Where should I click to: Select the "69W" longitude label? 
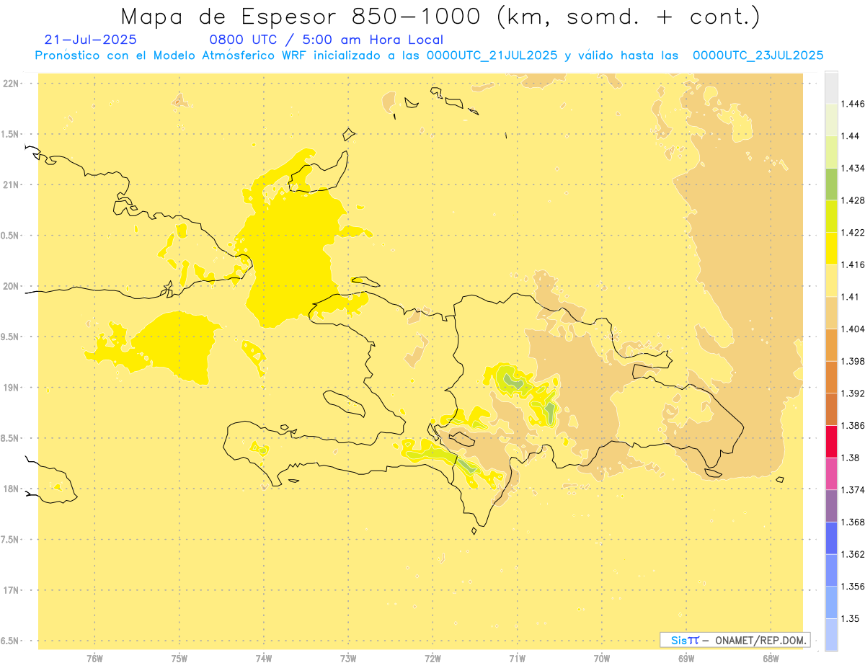[686, 659]
